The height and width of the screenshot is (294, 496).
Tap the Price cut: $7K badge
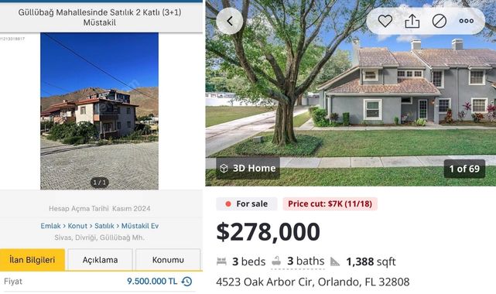click(x=330, y=204)
